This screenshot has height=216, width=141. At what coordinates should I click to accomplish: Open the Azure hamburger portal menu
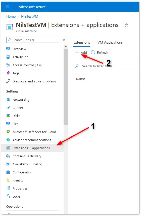[x=7, y=7]
